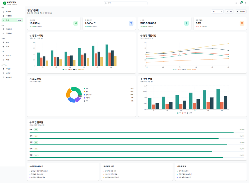This screenshot has height=183, width=249.
Task: Open the user profile icon
Action: (245, 3)
